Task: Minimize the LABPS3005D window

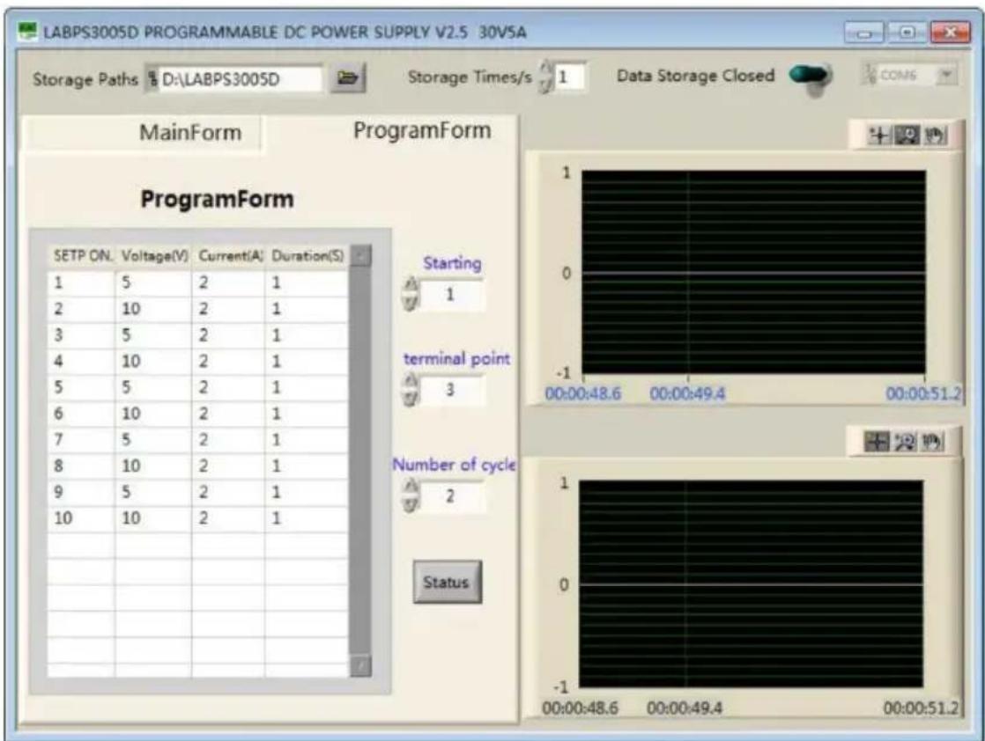Action: [x=864, y=33]
